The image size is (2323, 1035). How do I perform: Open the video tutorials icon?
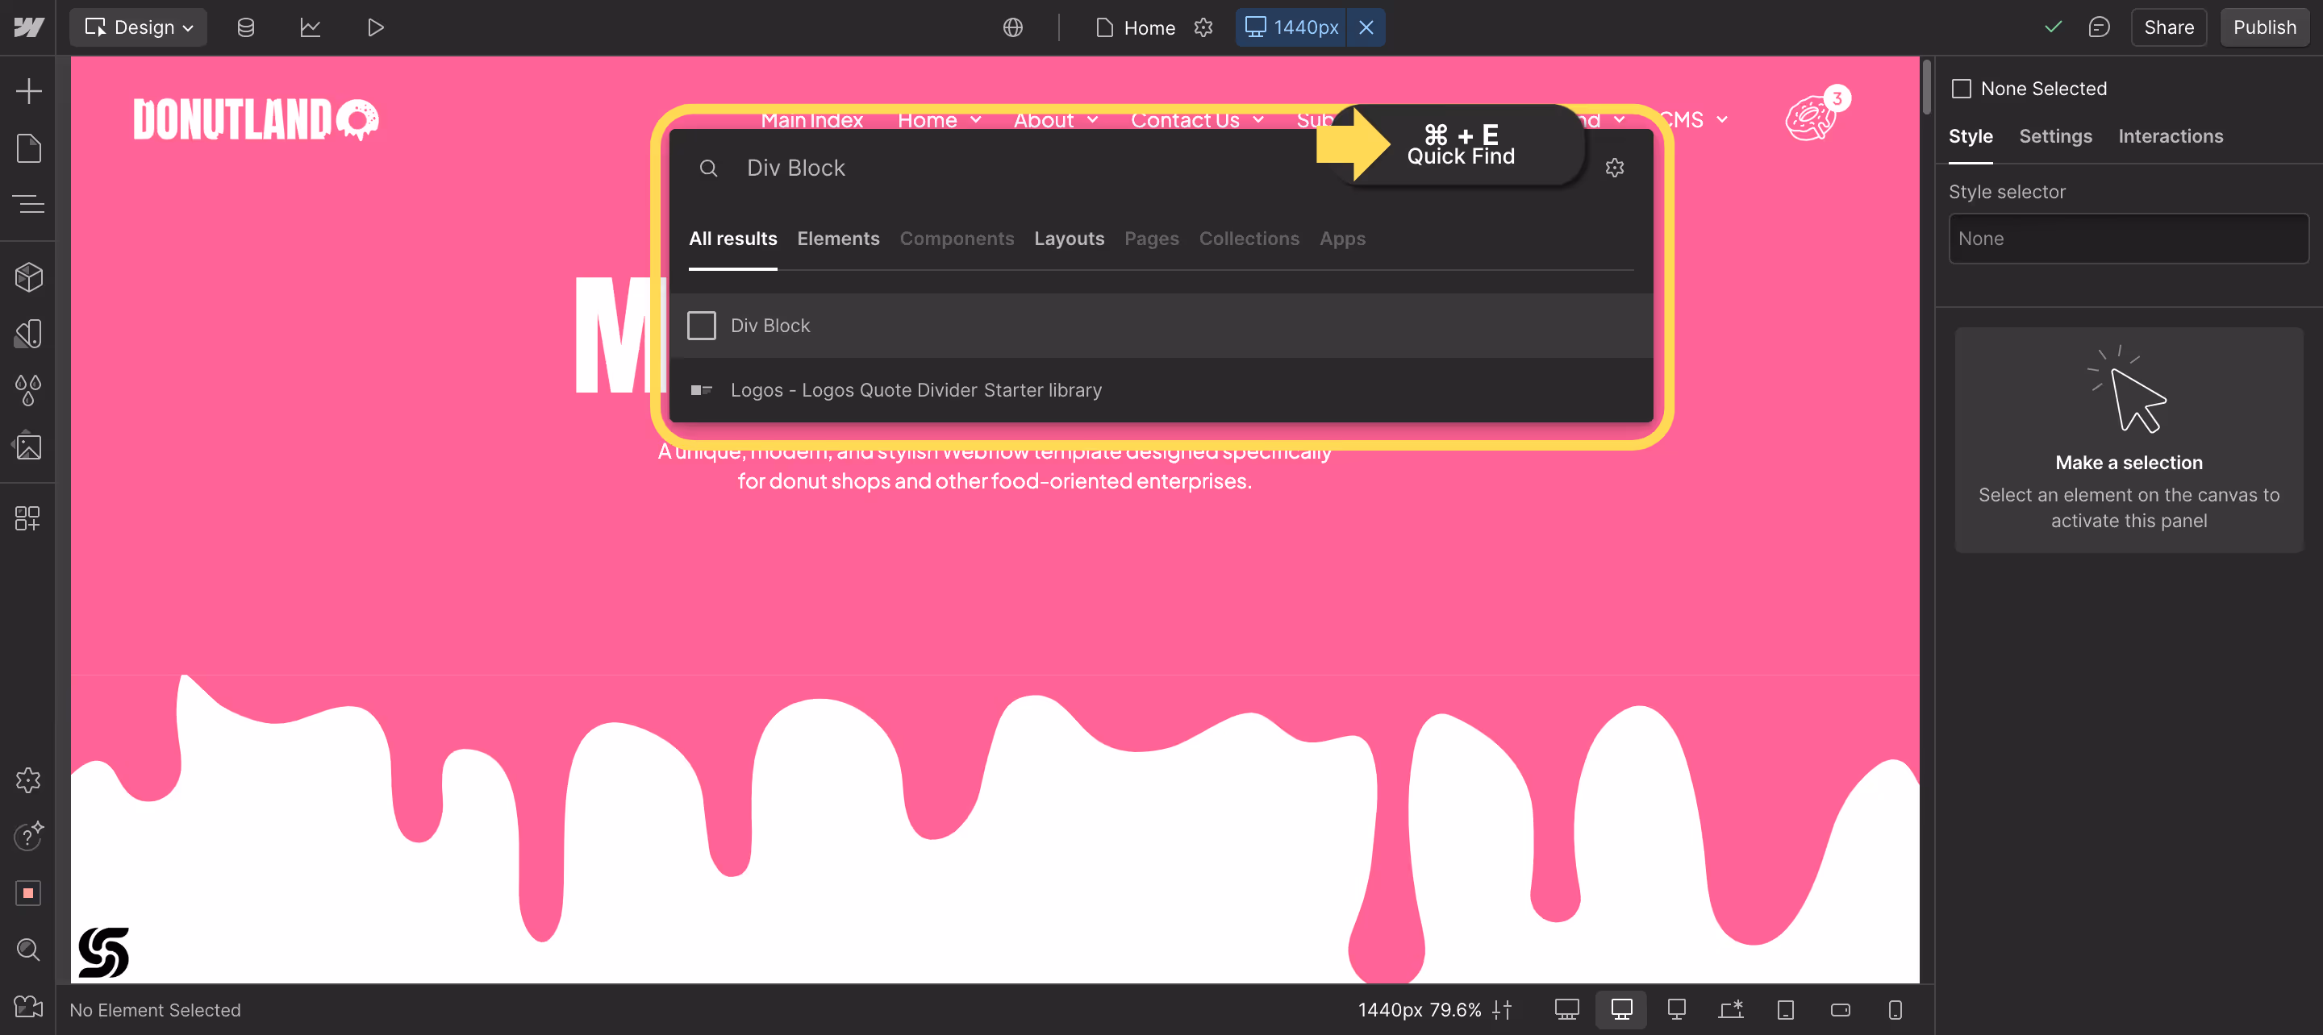(28, 1006)
